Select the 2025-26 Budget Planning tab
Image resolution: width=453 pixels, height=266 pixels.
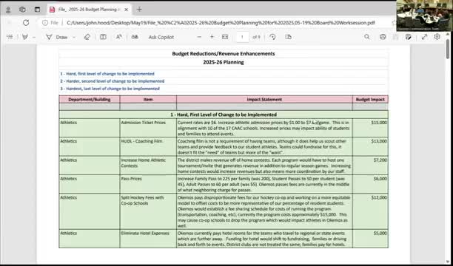89,10
